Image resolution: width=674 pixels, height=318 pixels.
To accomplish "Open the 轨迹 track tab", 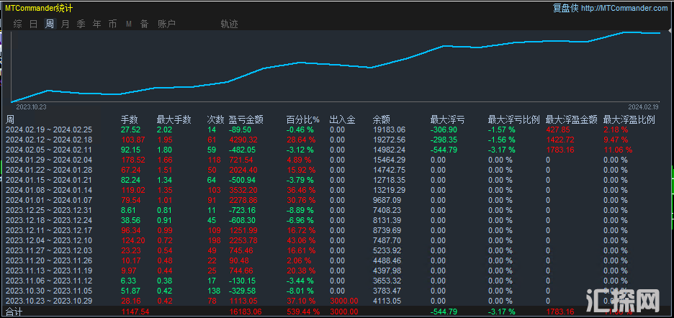I will pyautogui.click(x=229, y=24).
